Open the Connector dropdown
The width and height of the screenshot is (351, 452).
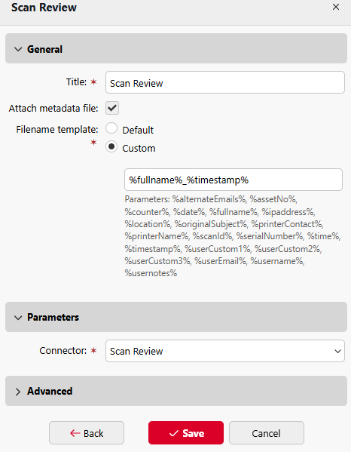point(225,351)
